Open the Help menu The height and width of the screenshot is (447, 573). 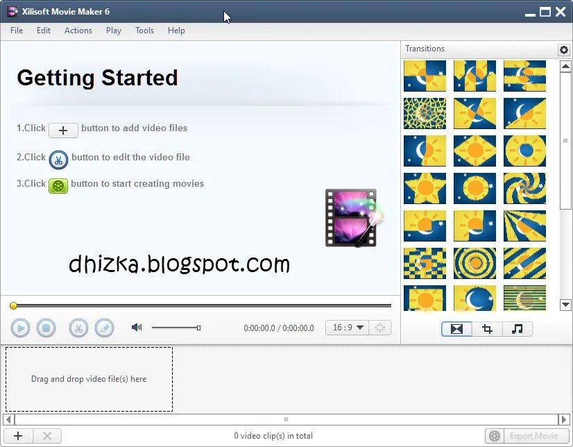176,31
